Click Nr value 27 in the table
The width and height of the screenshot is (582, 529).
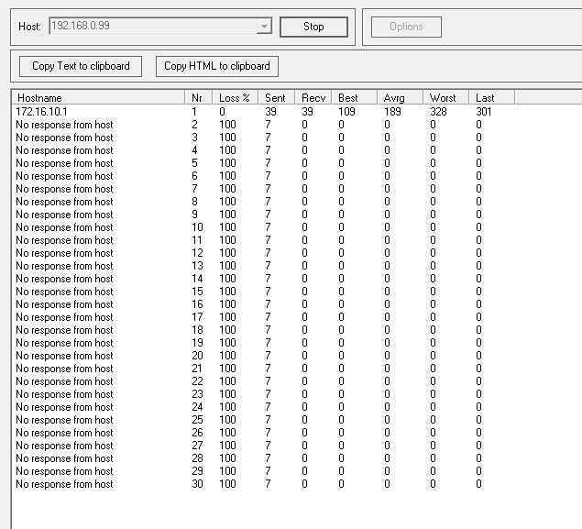pyautogui.click(x=197, y=446)
